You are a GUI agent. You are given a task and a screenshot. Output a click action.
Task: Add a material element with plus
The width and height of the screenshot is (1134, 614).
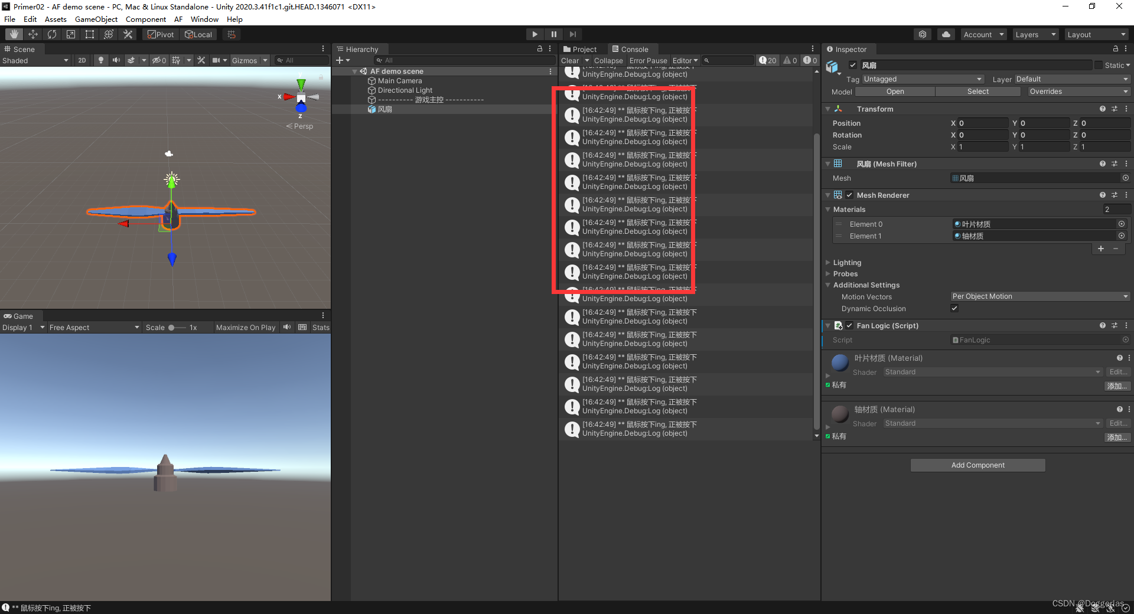click(x=1101, y=249)
